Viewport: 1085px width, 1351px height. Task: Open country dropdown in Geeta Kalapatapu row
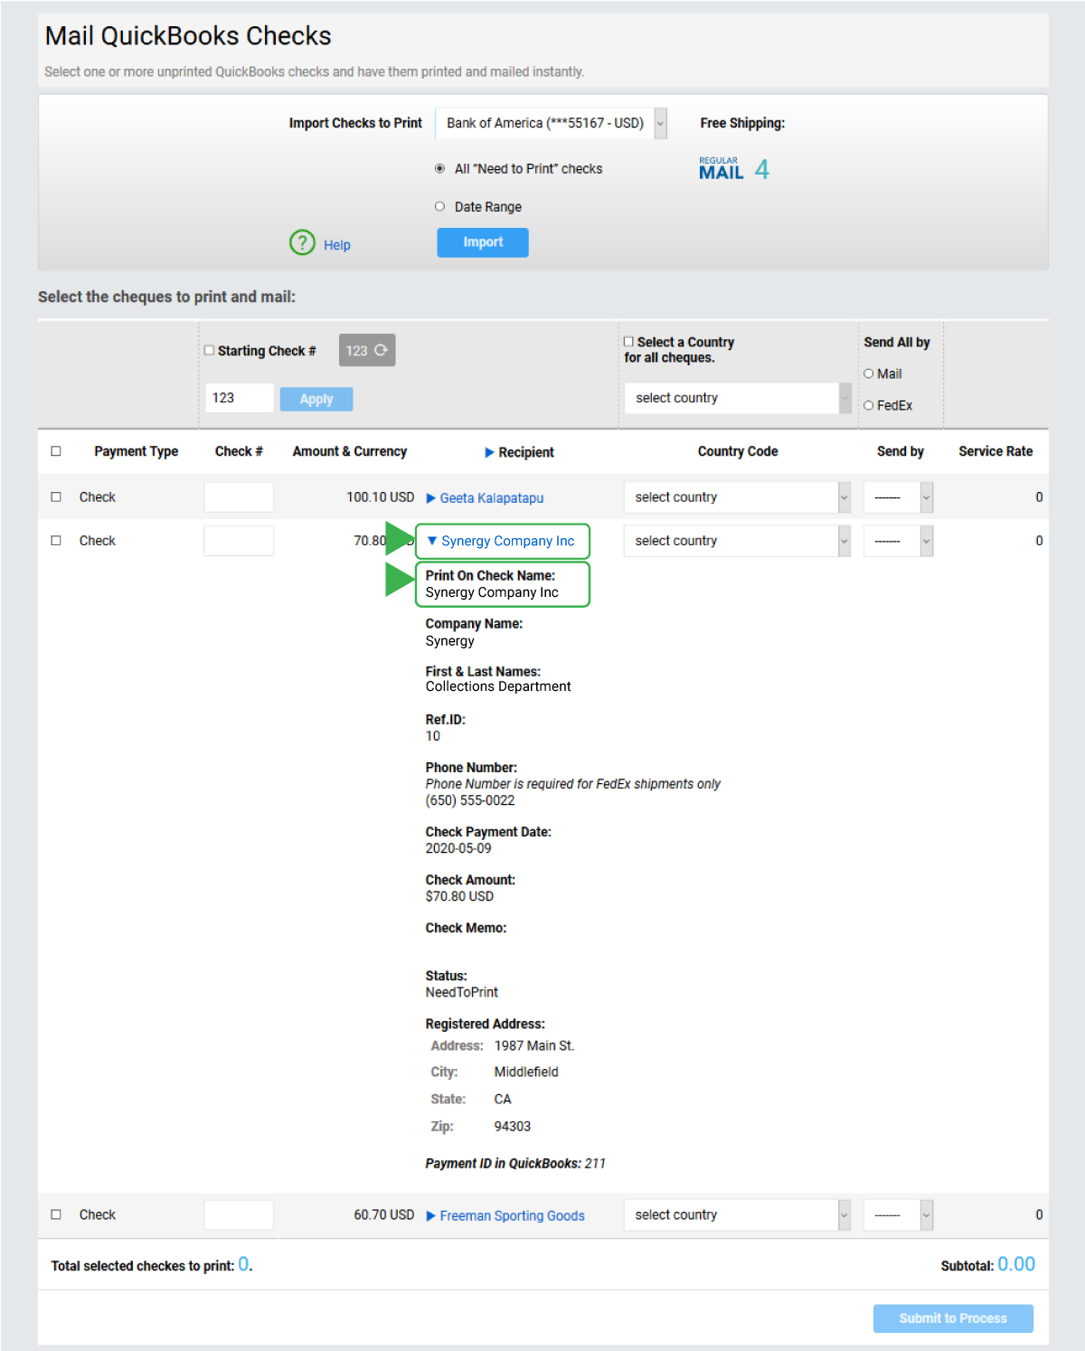pos(738,497)
